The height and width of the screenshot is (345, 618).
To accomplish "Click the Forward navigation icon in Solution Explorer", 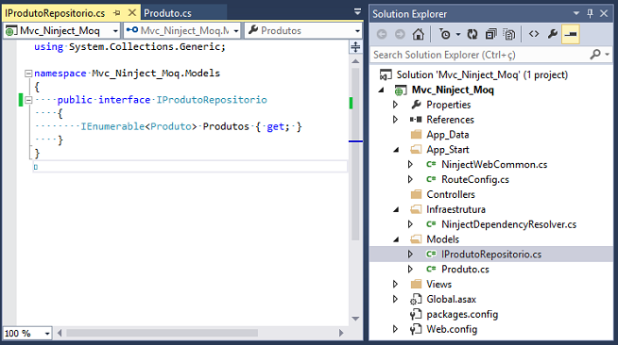I will [400, 35].
